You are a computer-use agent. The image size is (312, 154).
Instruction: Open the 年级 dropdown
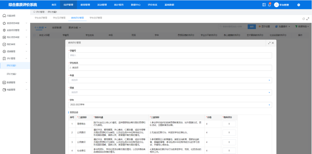pyautogui.click(x=170, y=80)
